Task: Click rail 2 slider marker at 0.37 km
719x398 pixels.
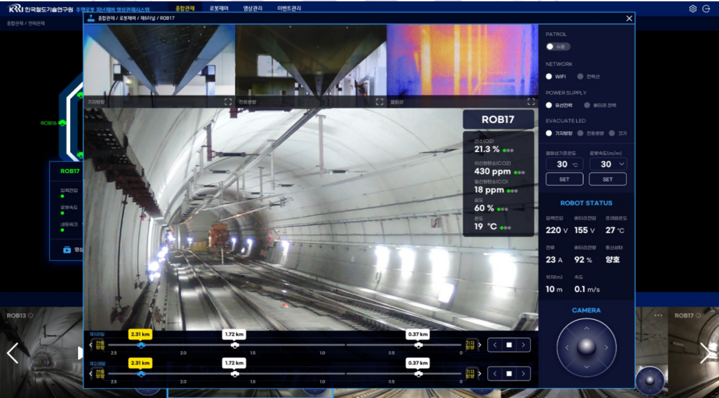Action: (418, 374)
